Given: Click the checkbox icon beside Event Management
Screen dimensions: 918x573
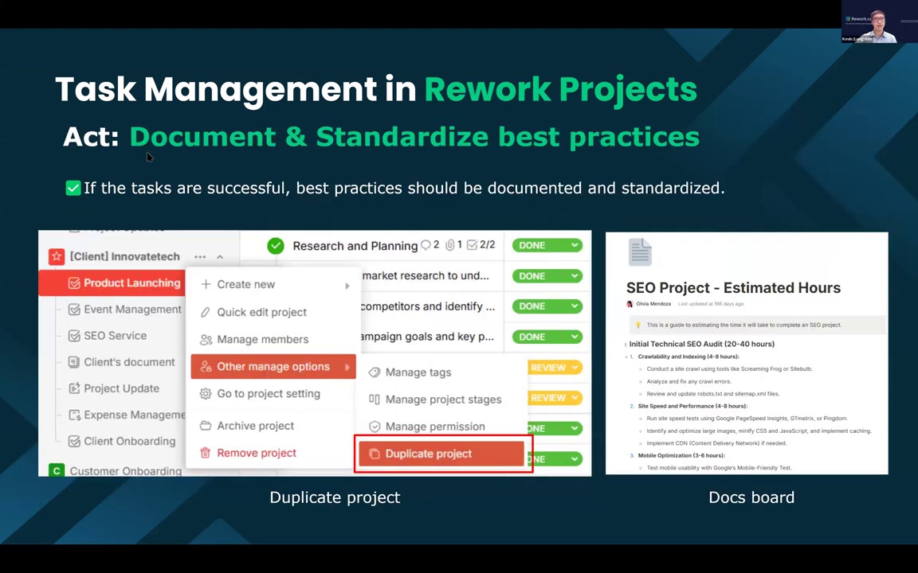Looking at the screenshot, I should [x=74, y=310].
